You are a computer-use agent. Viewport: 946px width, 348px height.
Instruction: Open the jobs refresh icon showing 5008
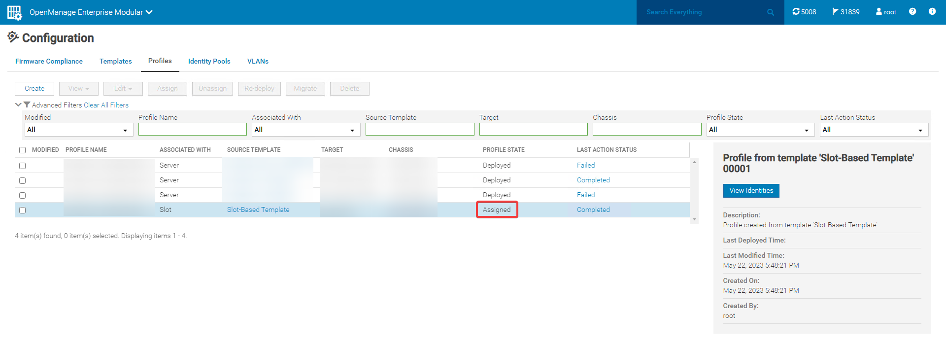coord(796,12)
